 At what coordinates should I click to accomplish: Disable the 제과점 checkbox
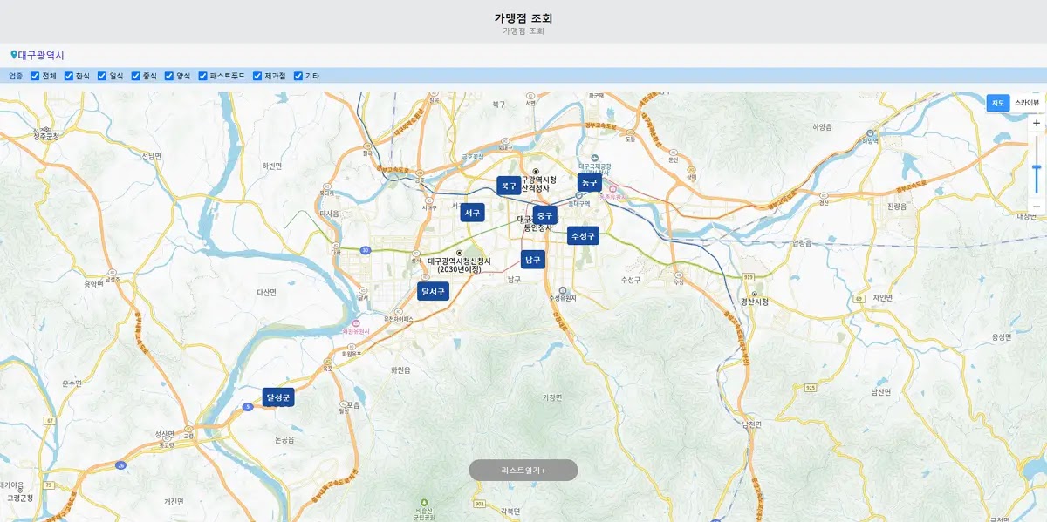(x=257, y=76)
